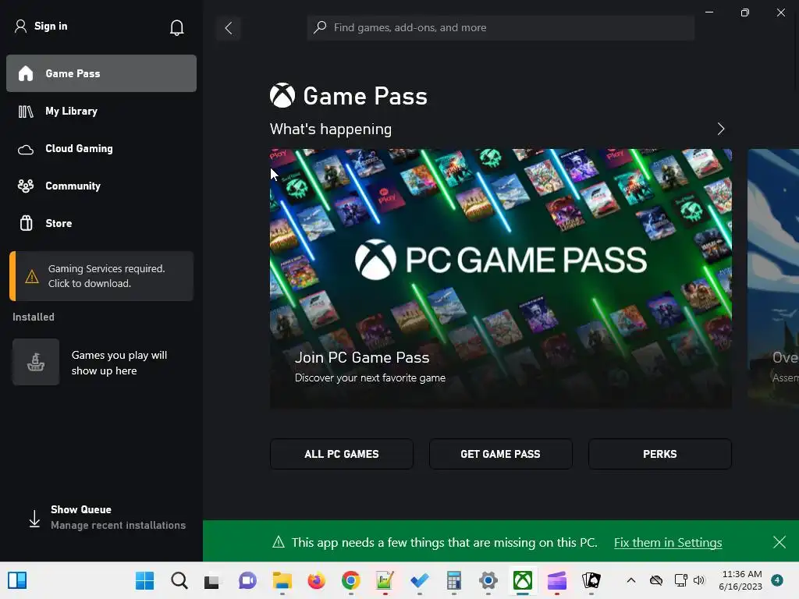Open the notifications bell
The width and height of the screenshot is (799, 599).
(x=176, y=27)
